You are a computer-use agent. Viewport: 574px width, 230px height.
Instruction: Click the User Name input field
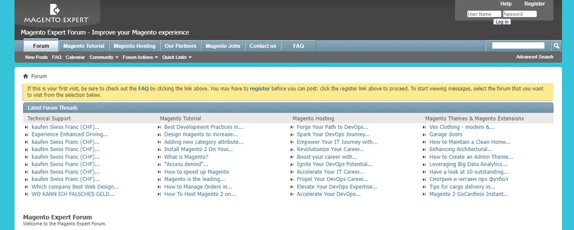(x=484, y=14)
